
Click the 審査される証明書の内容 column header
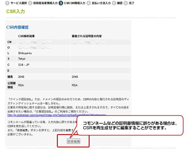tap(87, 36)
